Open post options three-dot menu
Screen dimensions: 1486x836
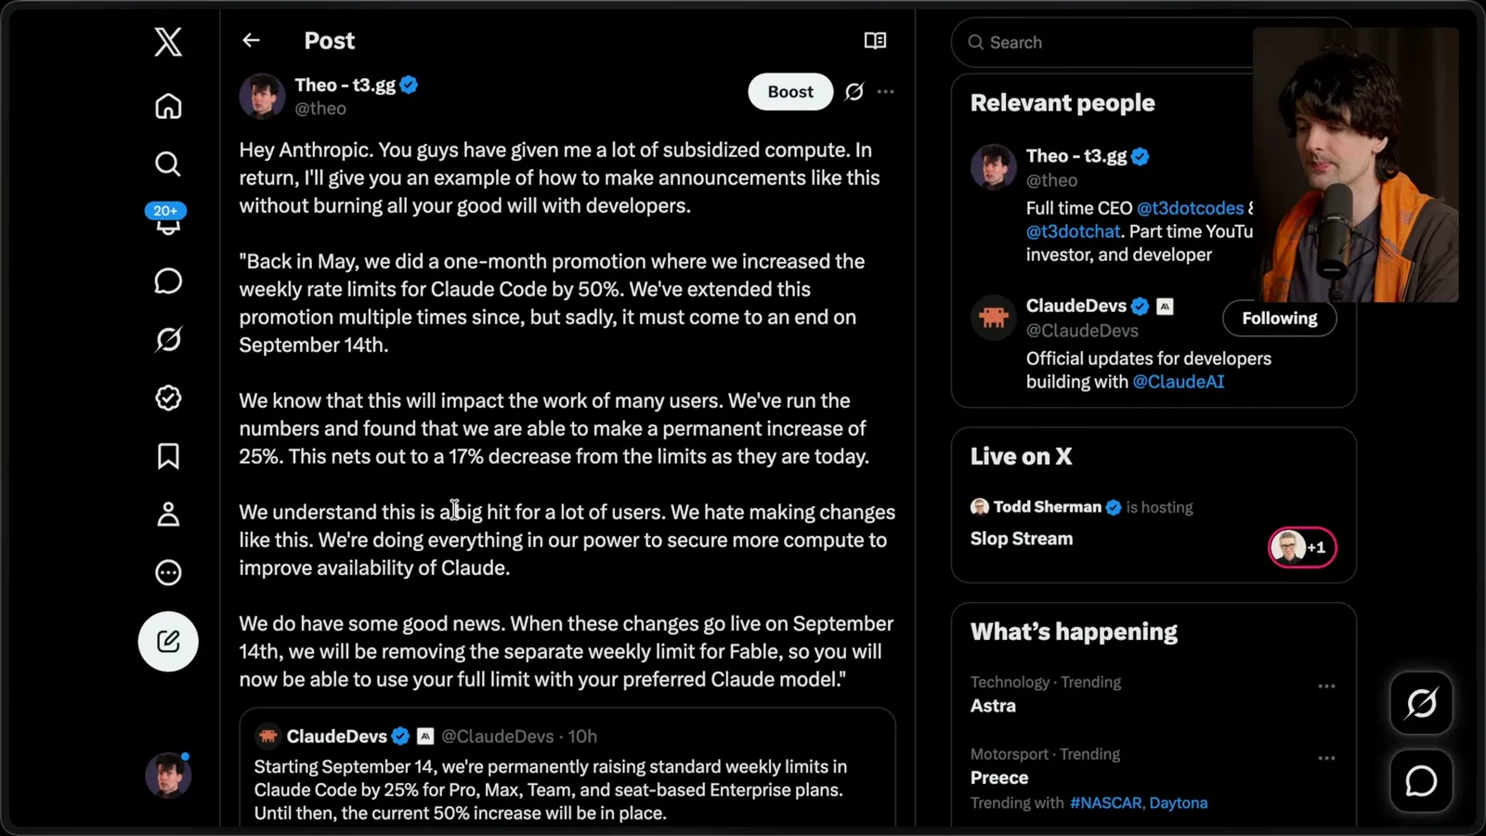(886, 92)
